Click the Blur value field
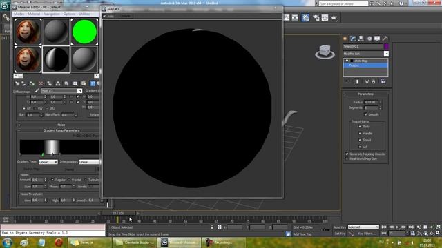Image resolution: width=442 pixels, height=248 pixels. click(33, 115)
